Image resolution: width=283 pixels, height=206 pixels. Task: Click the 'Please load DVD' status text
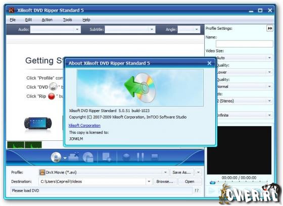pos(25,190)
